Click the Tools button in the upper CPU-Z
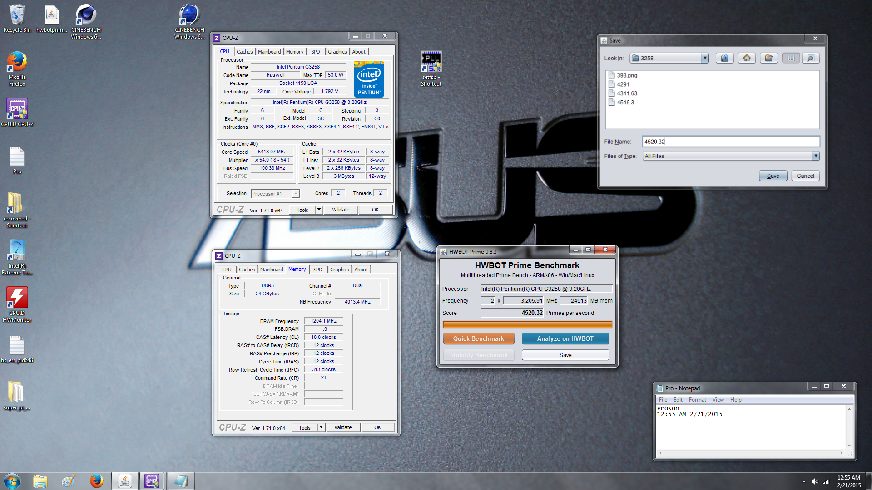 click(x=302, y=210)
